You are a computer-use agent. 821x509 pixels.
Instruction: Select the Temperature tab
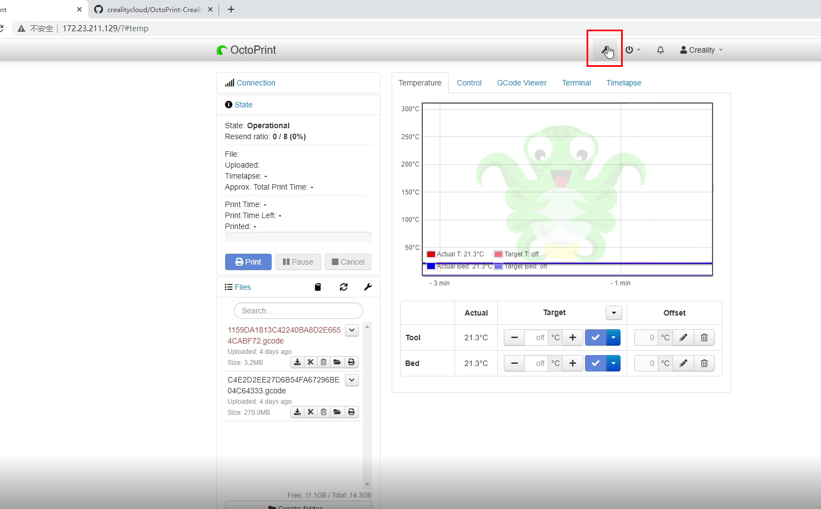tap(420, 83)
